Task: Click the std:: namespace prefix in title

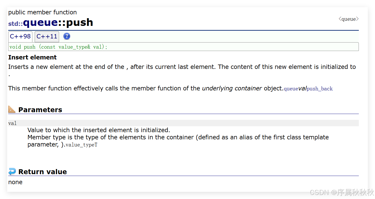Action: pos(15,24)
